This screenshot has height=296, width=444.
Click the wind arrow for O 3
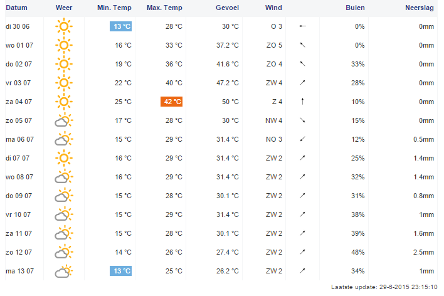(x=302, y=26)
